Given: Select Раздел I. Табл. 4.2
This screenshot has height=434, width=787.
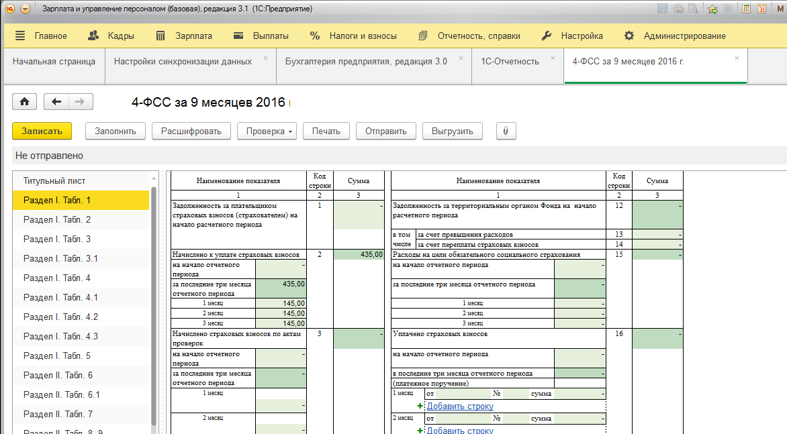Looking at the screenshot, I should pyautogui.click(x=81, y=317).
